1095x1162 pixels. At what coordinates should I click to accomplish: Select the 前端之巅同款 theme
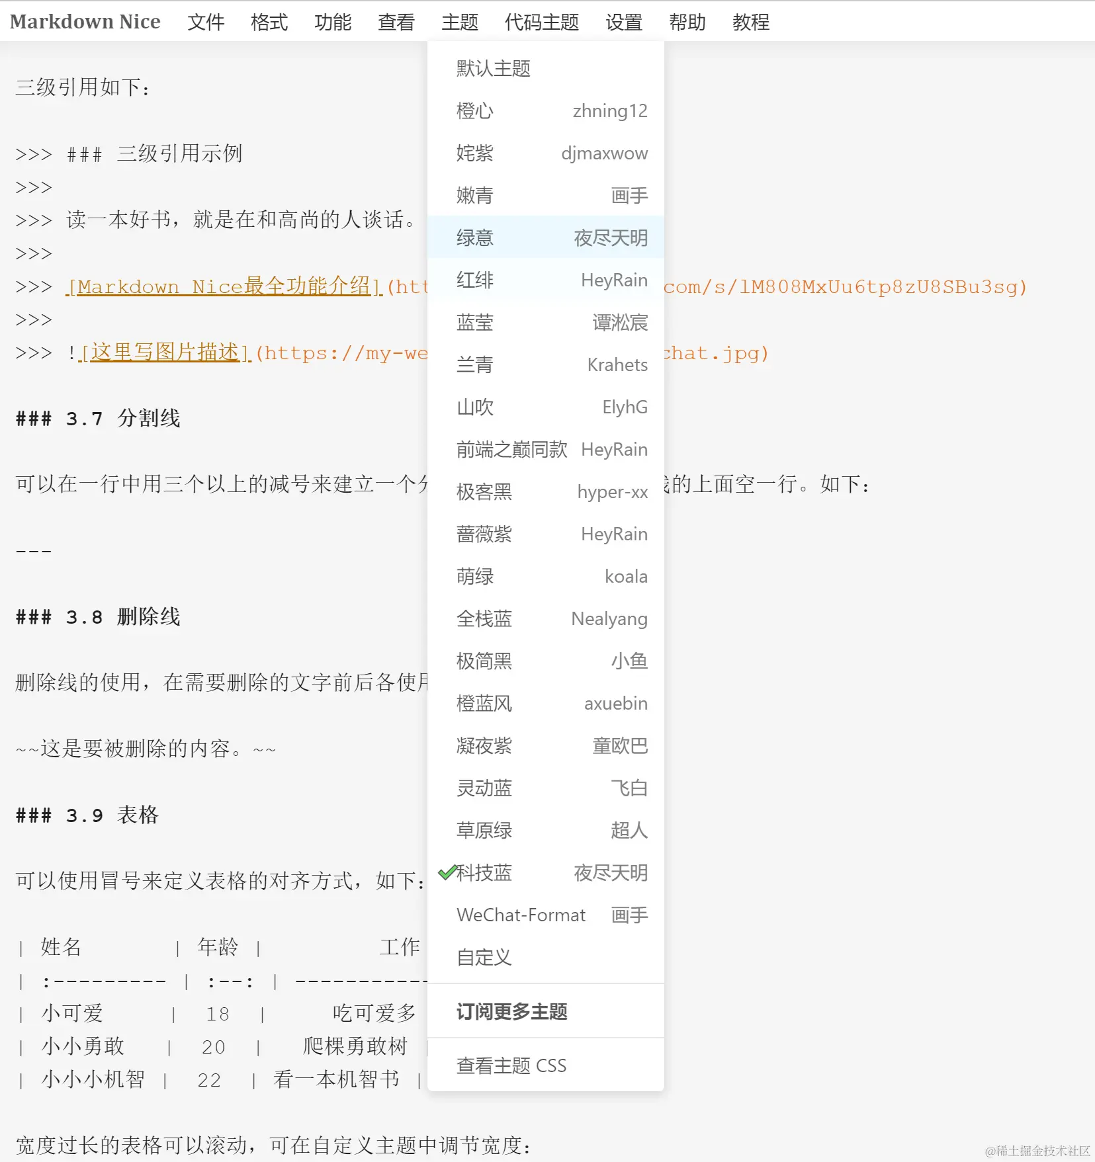[546, 449]
